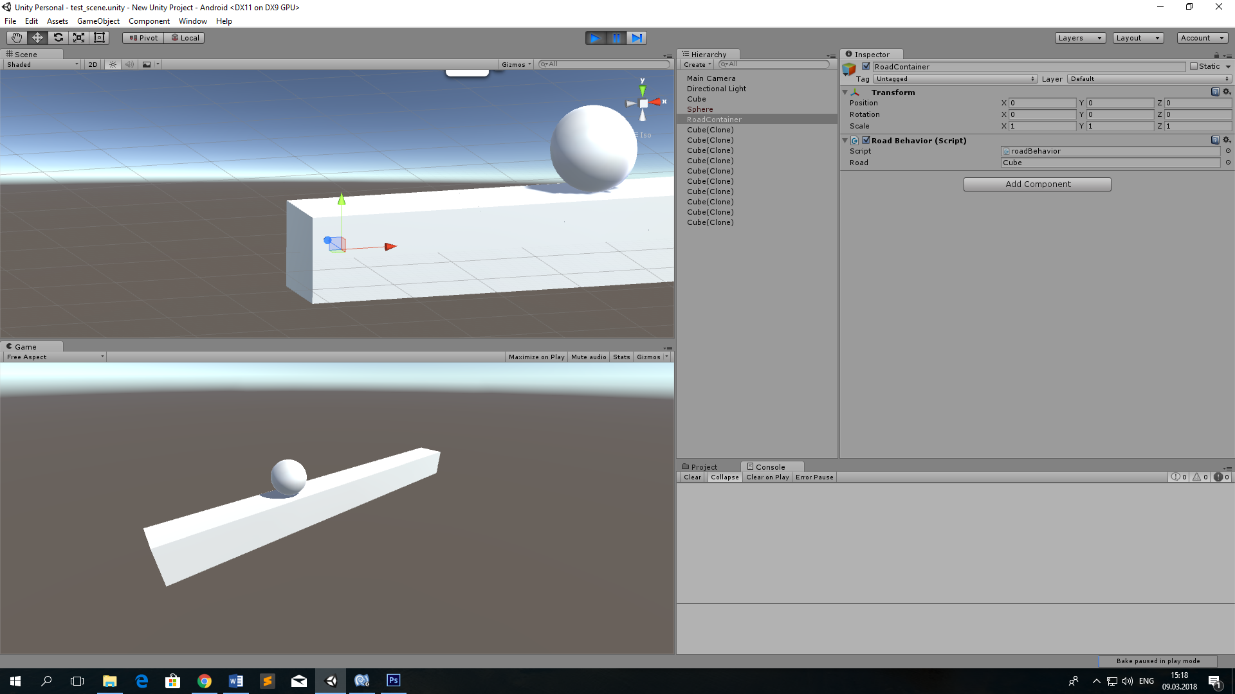This screenshot has width=1235, height=694.
Task: Click Add Component button in Inspector
Action: tap(1038, 184)
